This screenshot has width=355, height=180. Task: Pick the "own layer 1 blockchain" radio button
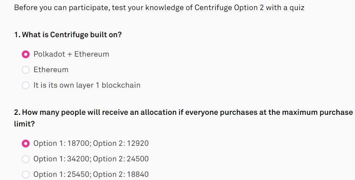tap(26, 85)
